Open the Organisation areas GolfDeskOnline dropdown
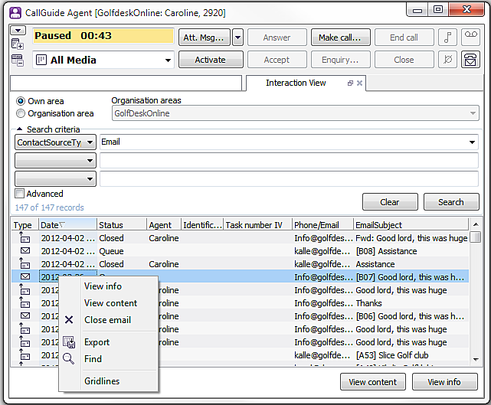 tap(473, 113)
